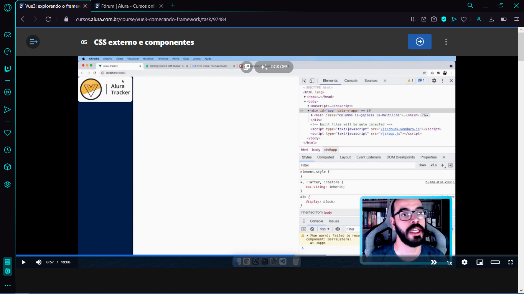The height and width of the screenshot is (294, 524).
Task: Open the reader mode book icon
Action: [414, 19]
